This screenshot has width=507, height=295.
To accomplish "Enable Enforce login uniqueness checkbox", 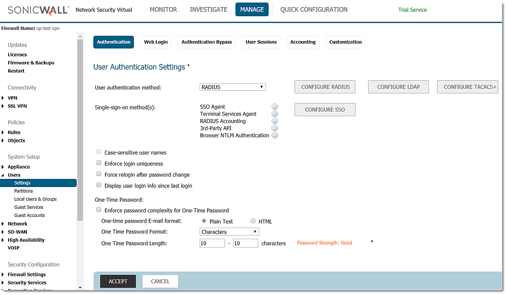I will coord(99,163).
